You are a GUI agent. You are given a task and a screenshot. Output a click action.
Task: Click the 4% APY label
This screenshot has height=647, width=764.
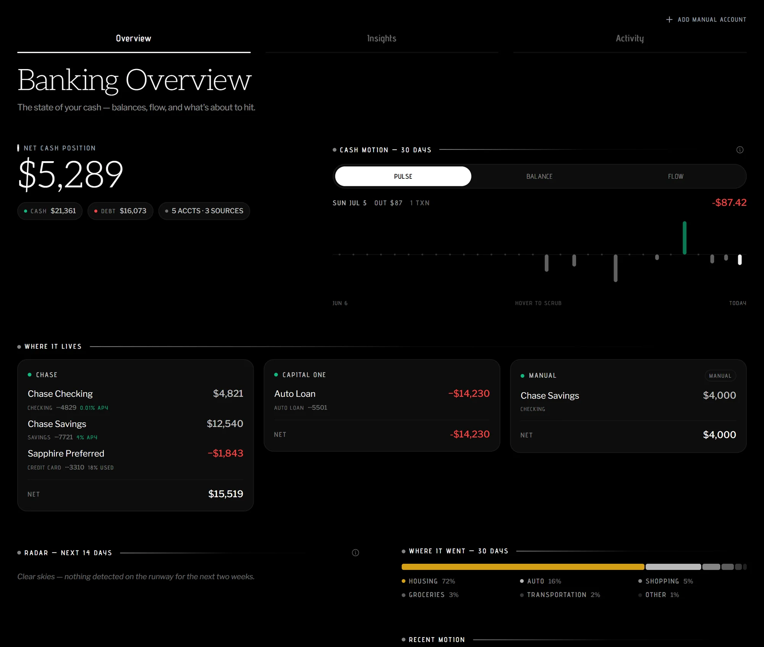tap(87, 437)
